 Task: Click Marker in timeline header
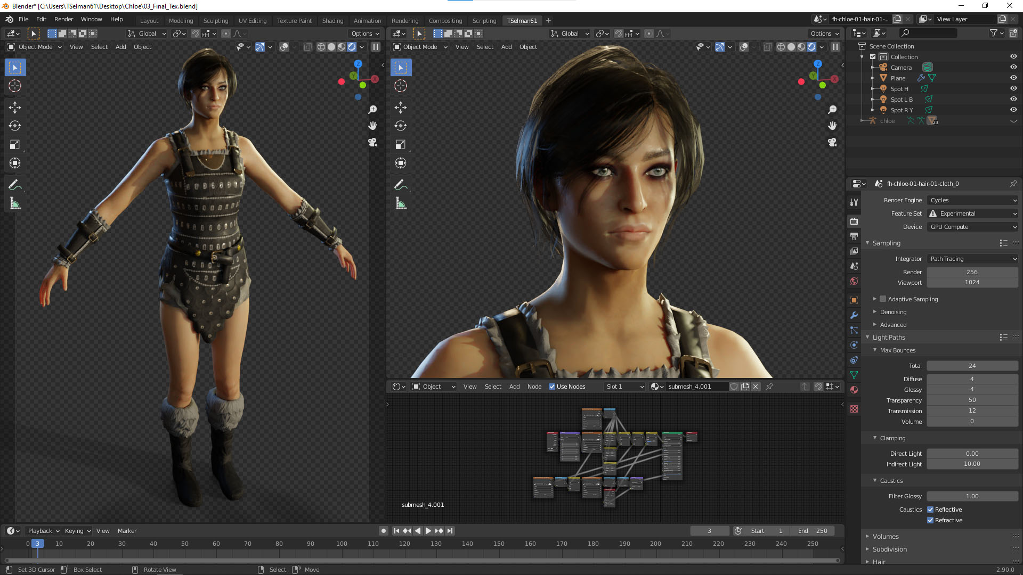point(127,531)
